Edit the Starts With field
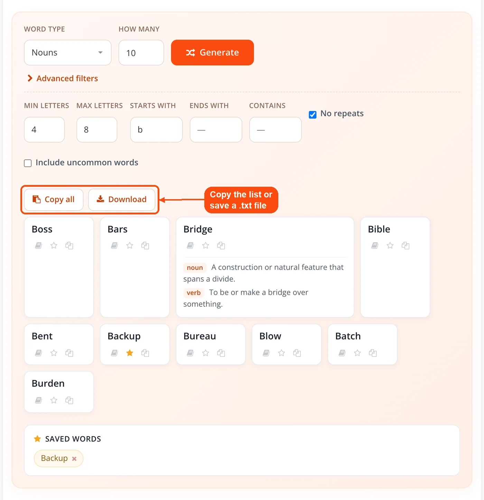Image resolution: width=484 pixels, height=500 pixels. [156, 130]
